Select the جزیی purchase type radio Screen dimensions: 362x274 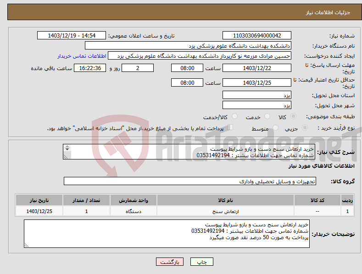coord(305,127)
